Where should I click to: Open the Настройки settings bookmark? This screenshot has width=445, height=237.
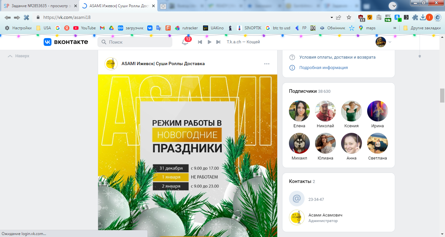click(x=18, y=28)
